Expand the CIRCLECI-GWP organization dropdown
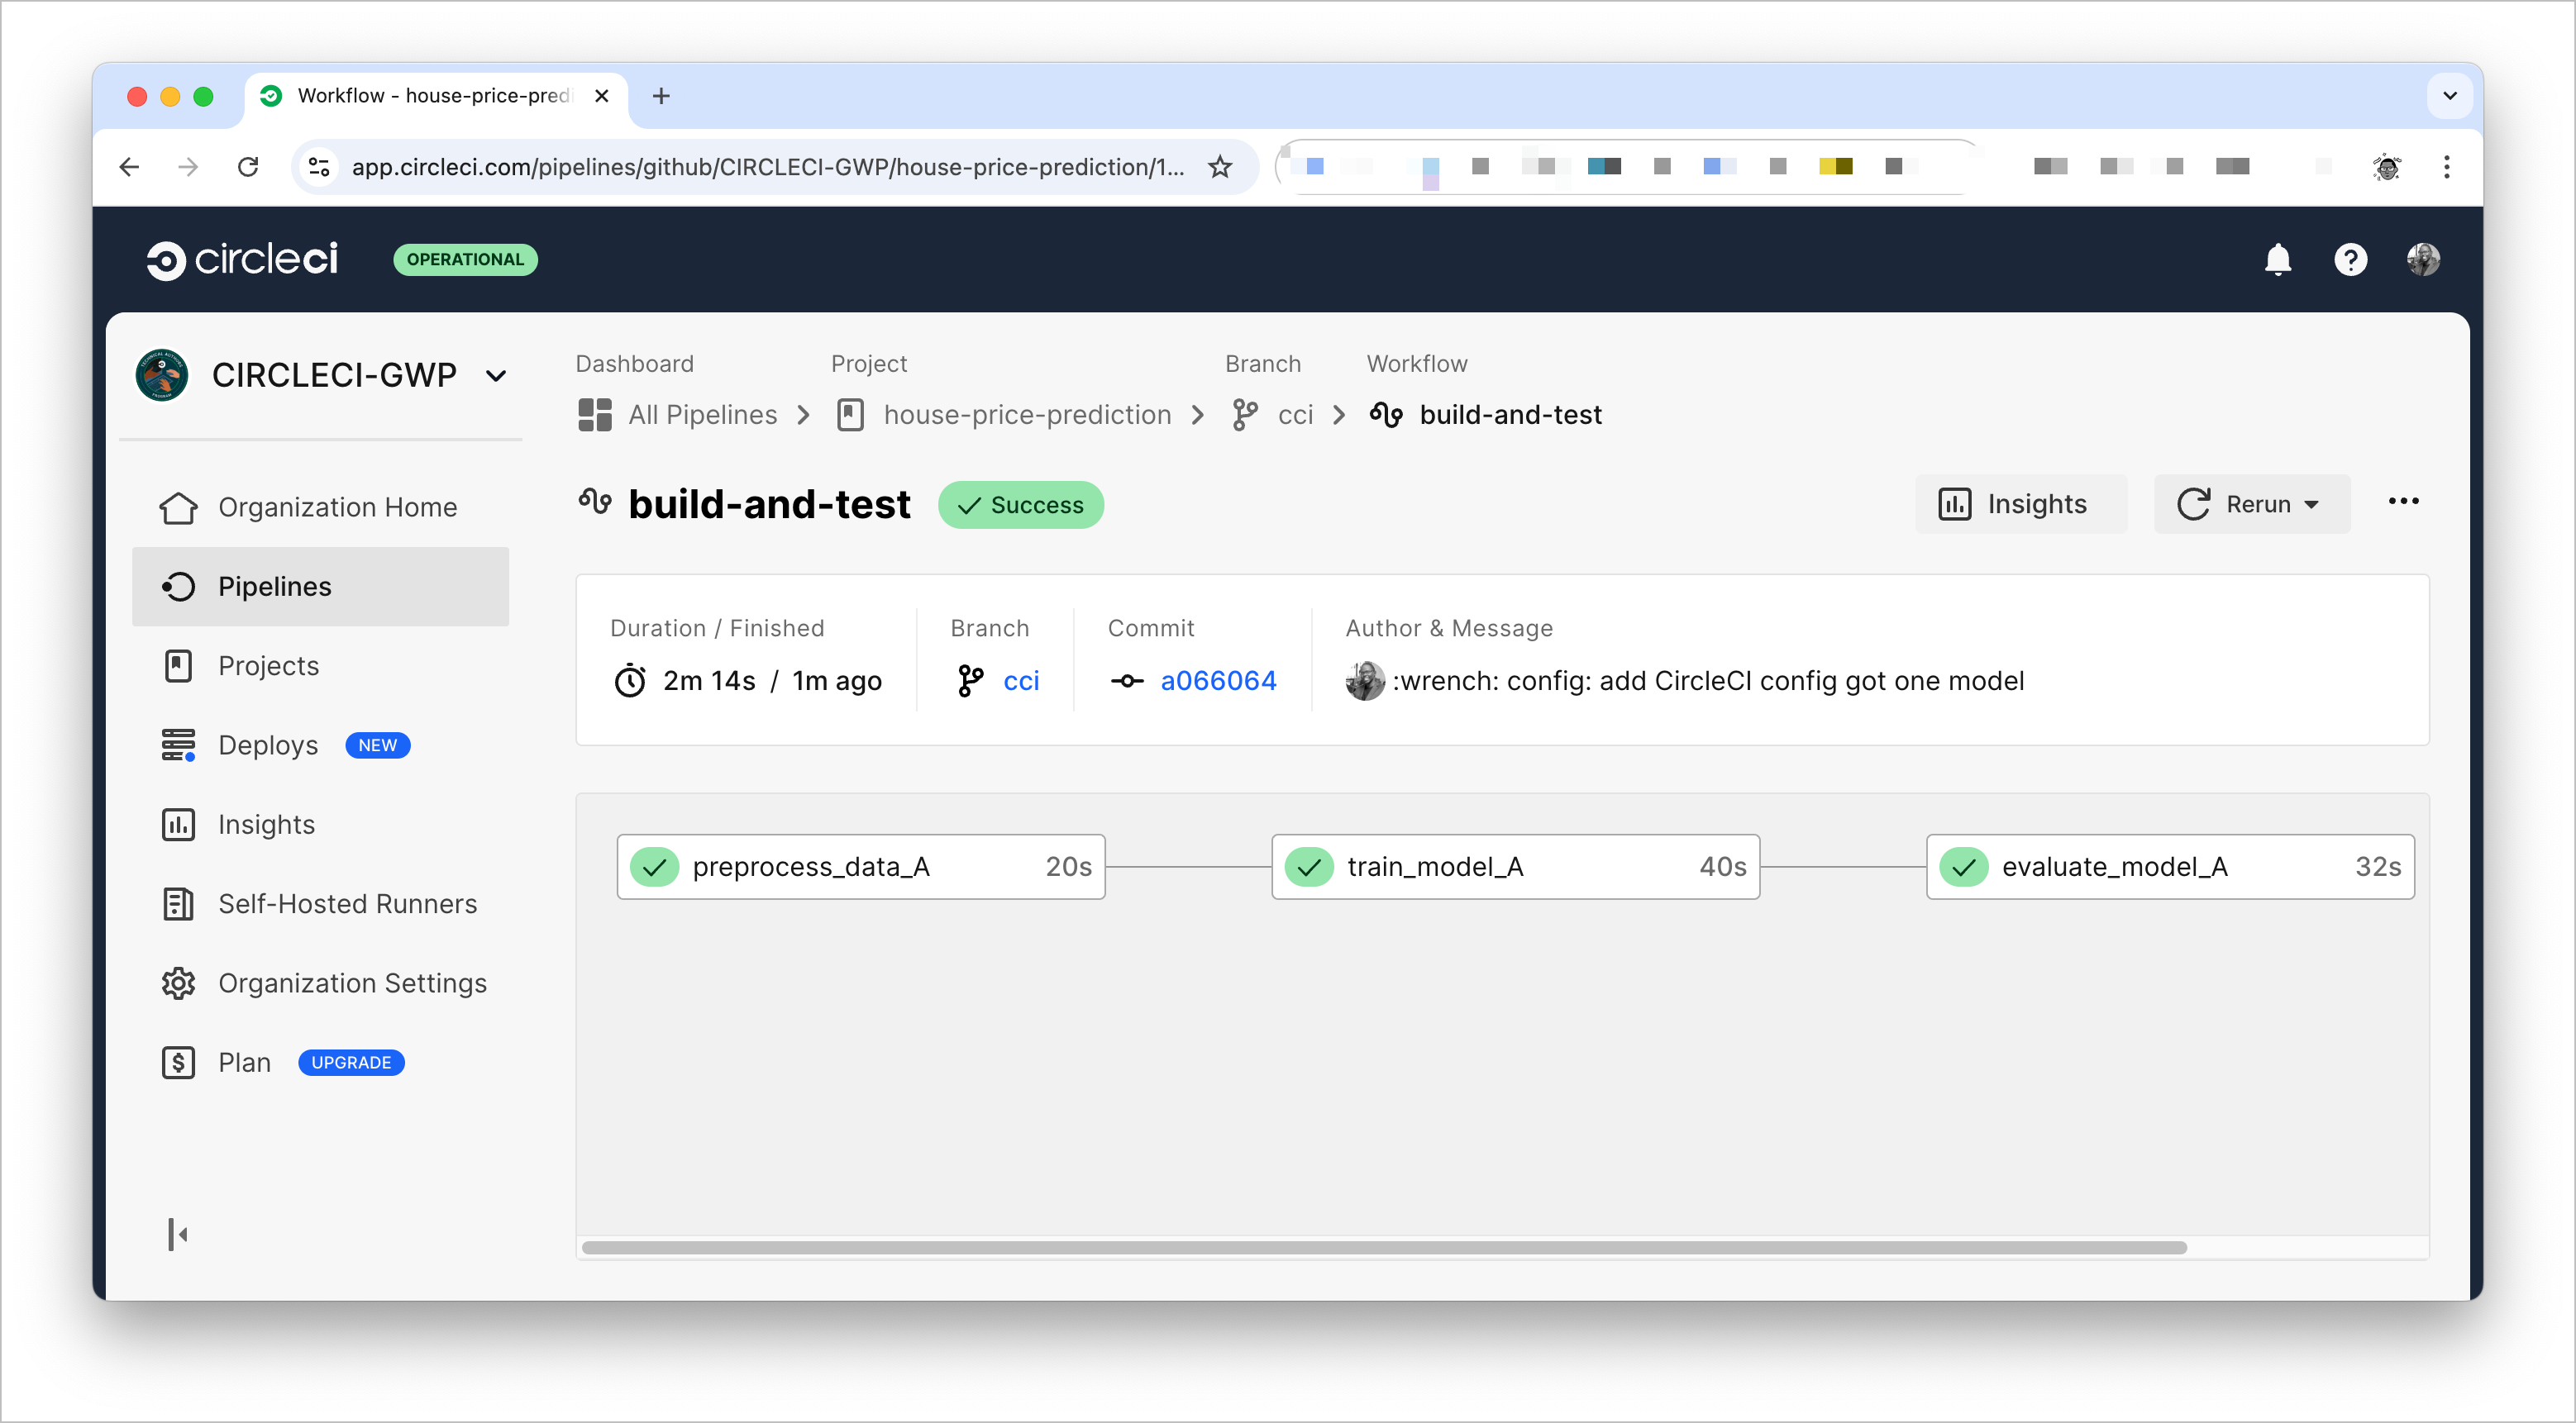 click(497, 374)
